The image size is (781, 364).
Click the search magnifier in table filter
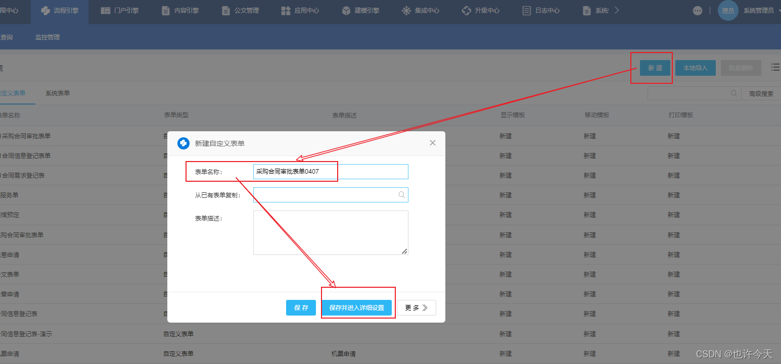(734, 93)
